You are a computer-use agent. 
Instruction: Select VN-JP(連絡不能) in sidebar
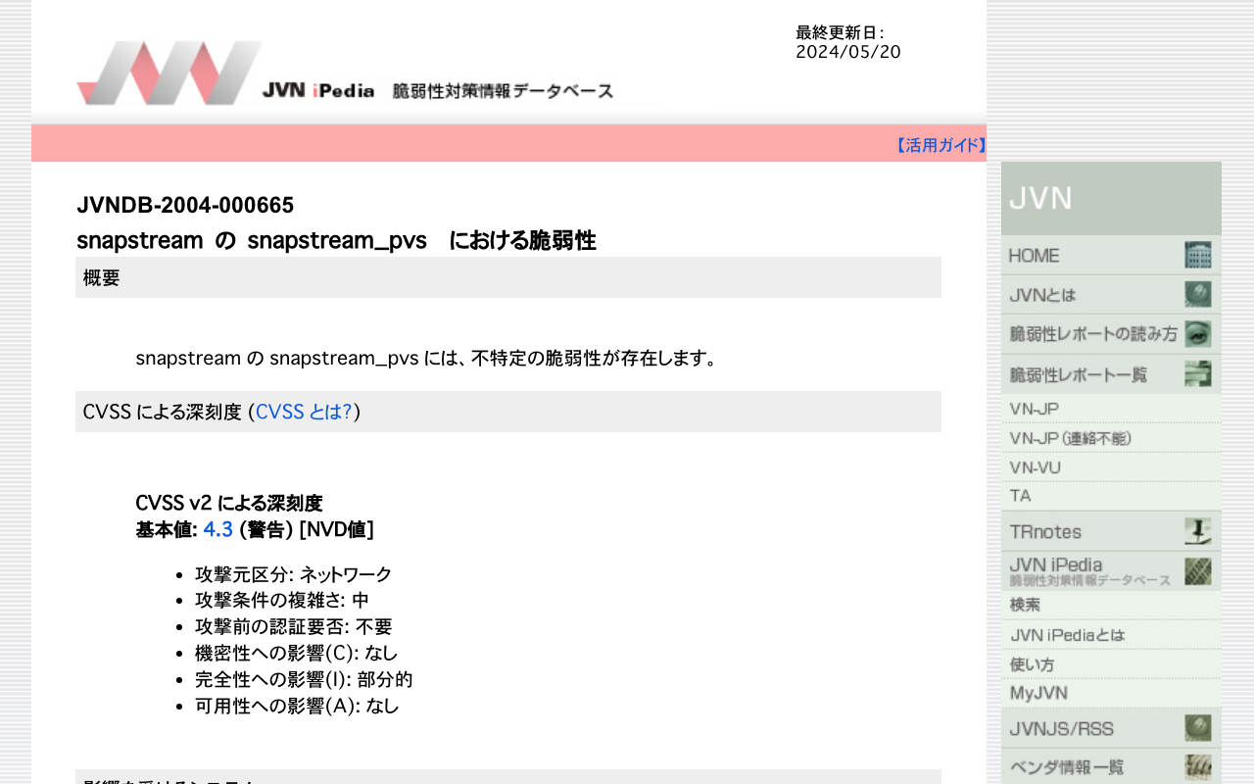tap(1111, 438)
